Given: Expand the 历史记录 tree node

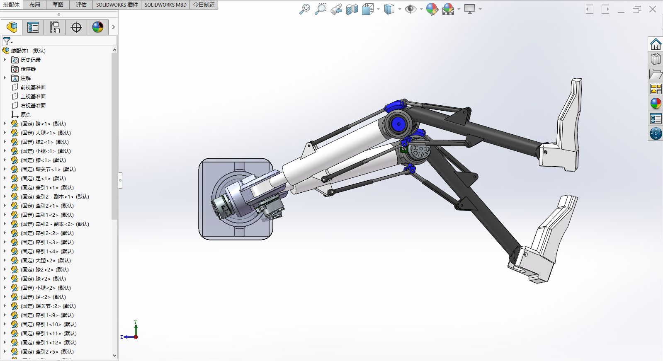Looking at the screenshot, I should [5, 60].
